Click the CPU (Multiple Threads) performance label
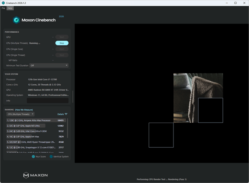Screen dimensions: 249x183 coord(17,43)
